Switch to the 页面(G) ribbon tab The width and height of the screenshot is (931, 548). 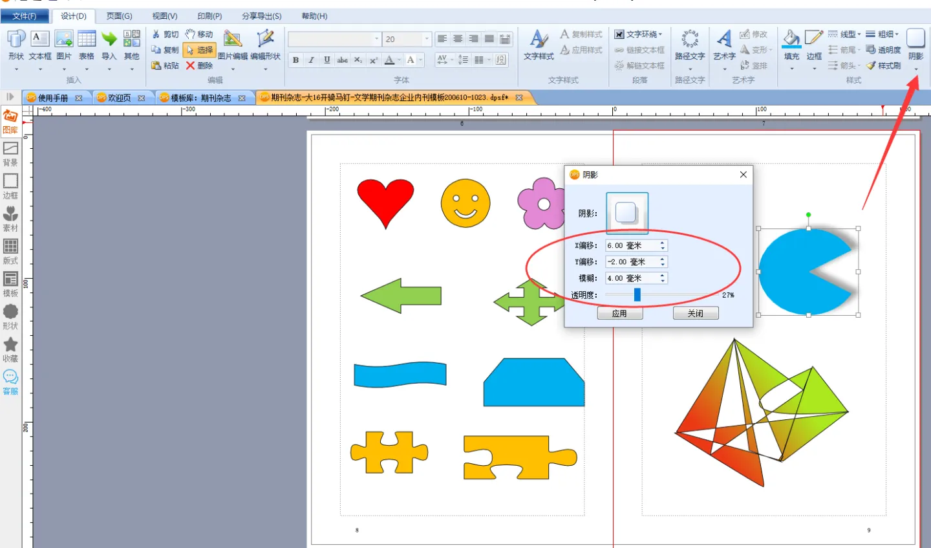[x=119, y=16]
